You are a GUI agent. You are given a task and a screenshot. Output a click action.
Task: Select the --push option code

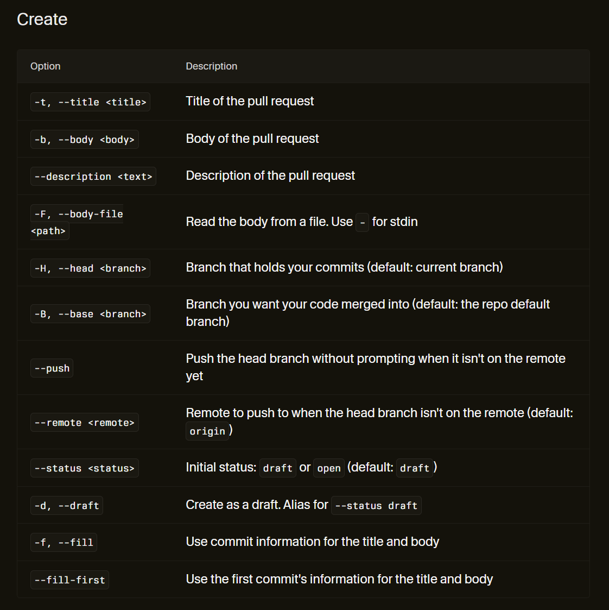point(52,368)
